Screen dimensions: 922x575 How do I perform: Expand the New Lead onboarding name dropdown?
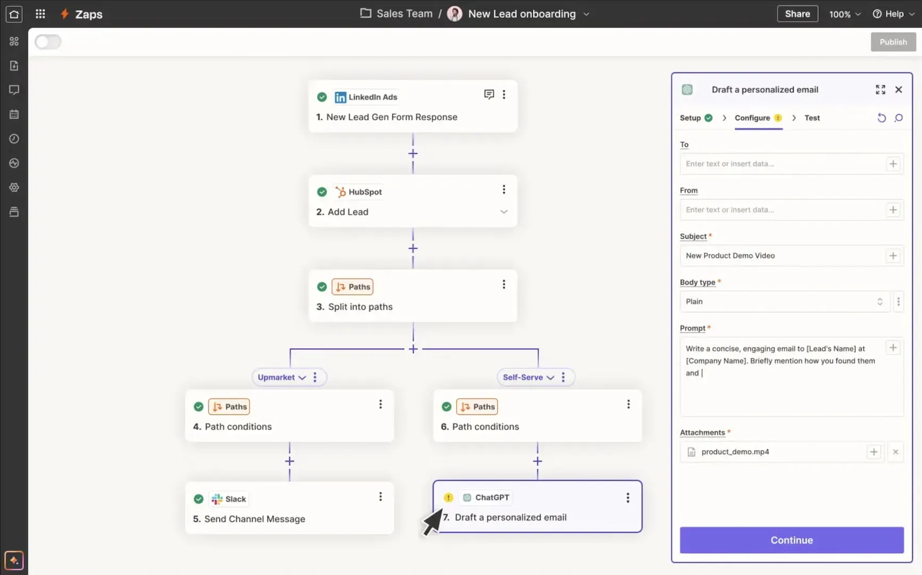(x=586, y=14)
